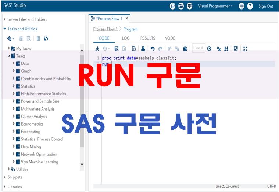The width and height of the screenshot is (279, 192).
Task: Switch to the RESULTS tab
Action: tap(148, 38)
